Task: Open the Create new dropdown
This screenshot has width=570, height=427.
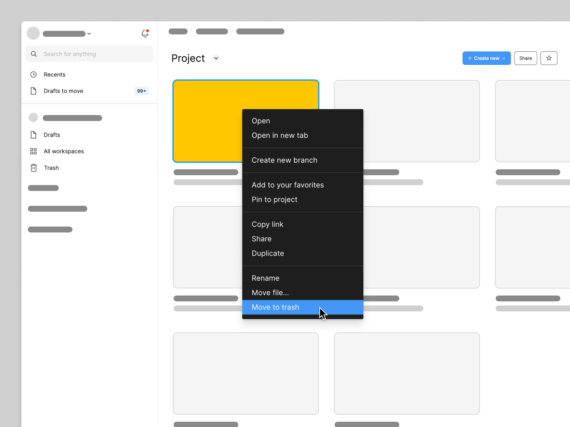Action: (x=486, y=58)
